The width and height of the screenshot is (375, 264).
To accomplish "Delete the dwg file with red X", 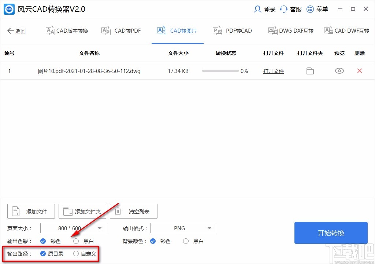I will pyautogui.click(x=359, y=71).
